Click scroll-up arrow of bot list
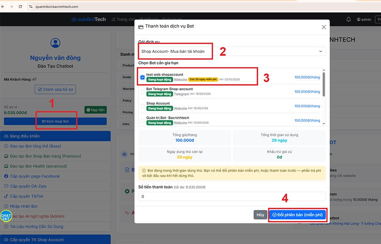Screen dimensions: 381x244 [x=323, y=70]
